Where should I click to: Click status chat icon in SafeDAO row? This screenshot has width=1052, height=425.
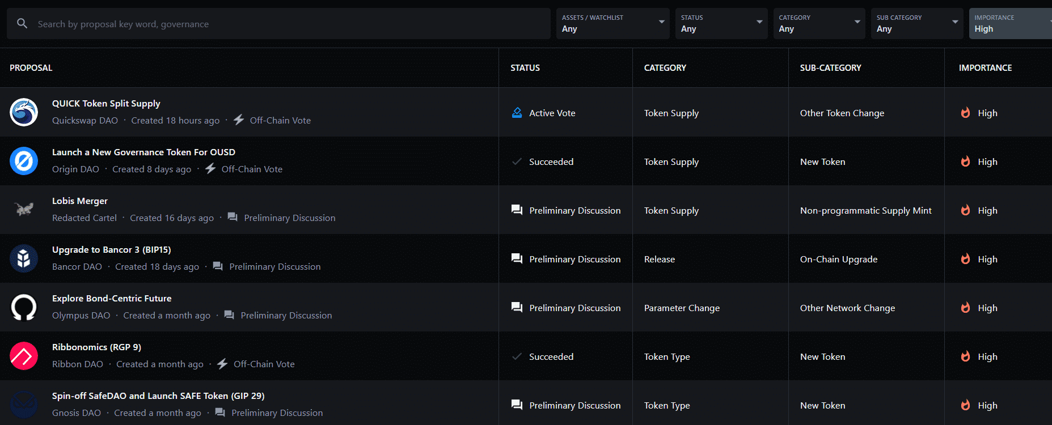coord(517,405)
